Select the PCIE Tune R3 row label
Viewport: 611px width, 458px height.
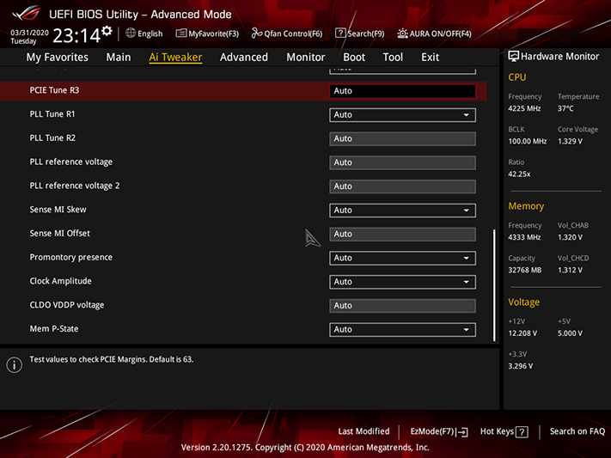(54, 90)
